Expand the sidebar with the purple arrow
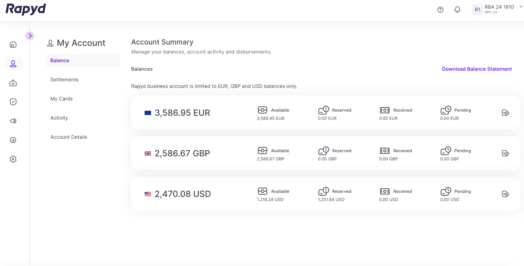524x266 pixels. tap(30, 36)
